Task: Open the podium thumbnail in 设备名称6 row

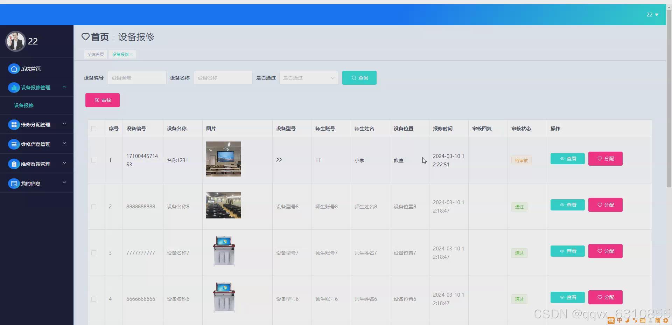Action: [224, 297]
